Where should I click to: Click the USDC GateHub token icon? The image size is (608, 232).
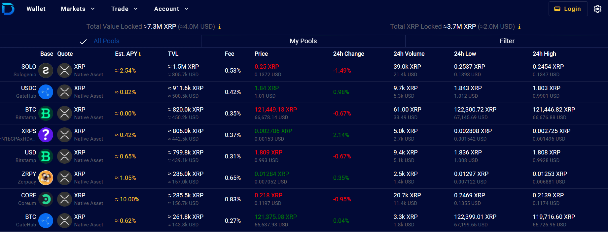coord(46,92)
